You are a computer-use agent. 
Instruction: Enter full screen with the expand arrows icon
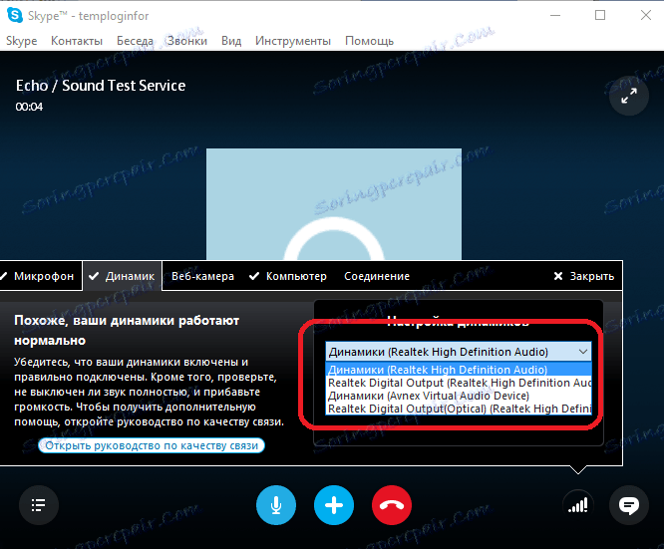[x=629, y=96]
